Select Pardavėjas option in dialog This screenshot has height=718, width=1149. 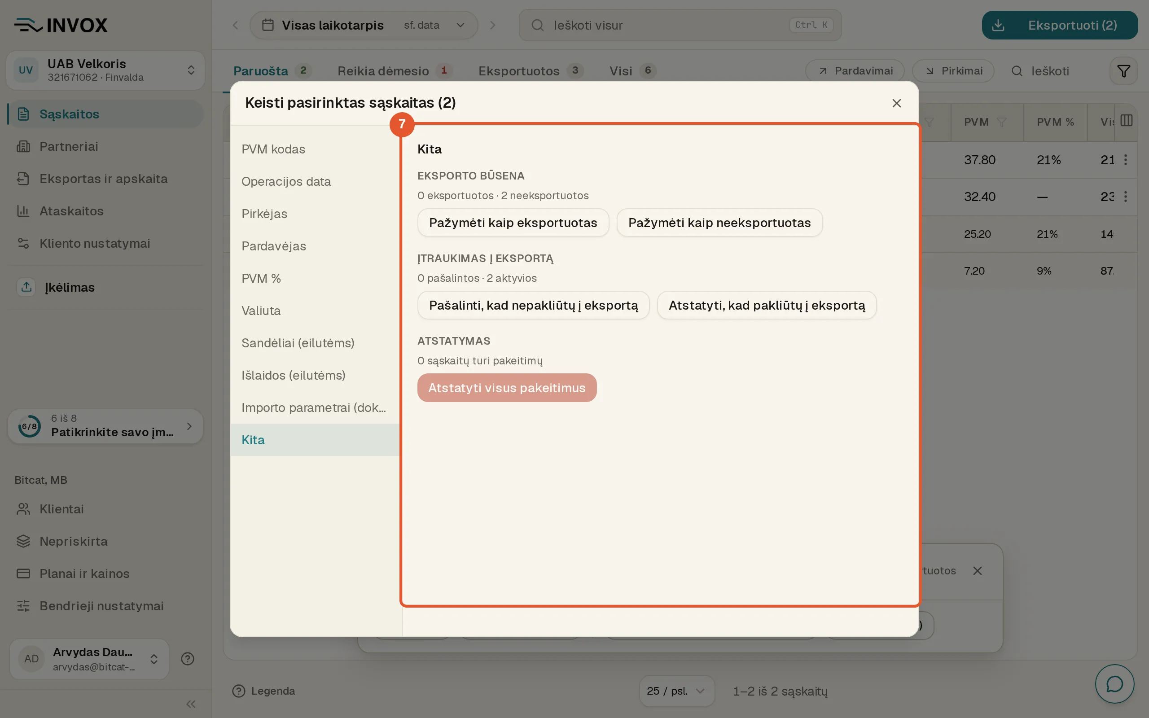315,246
